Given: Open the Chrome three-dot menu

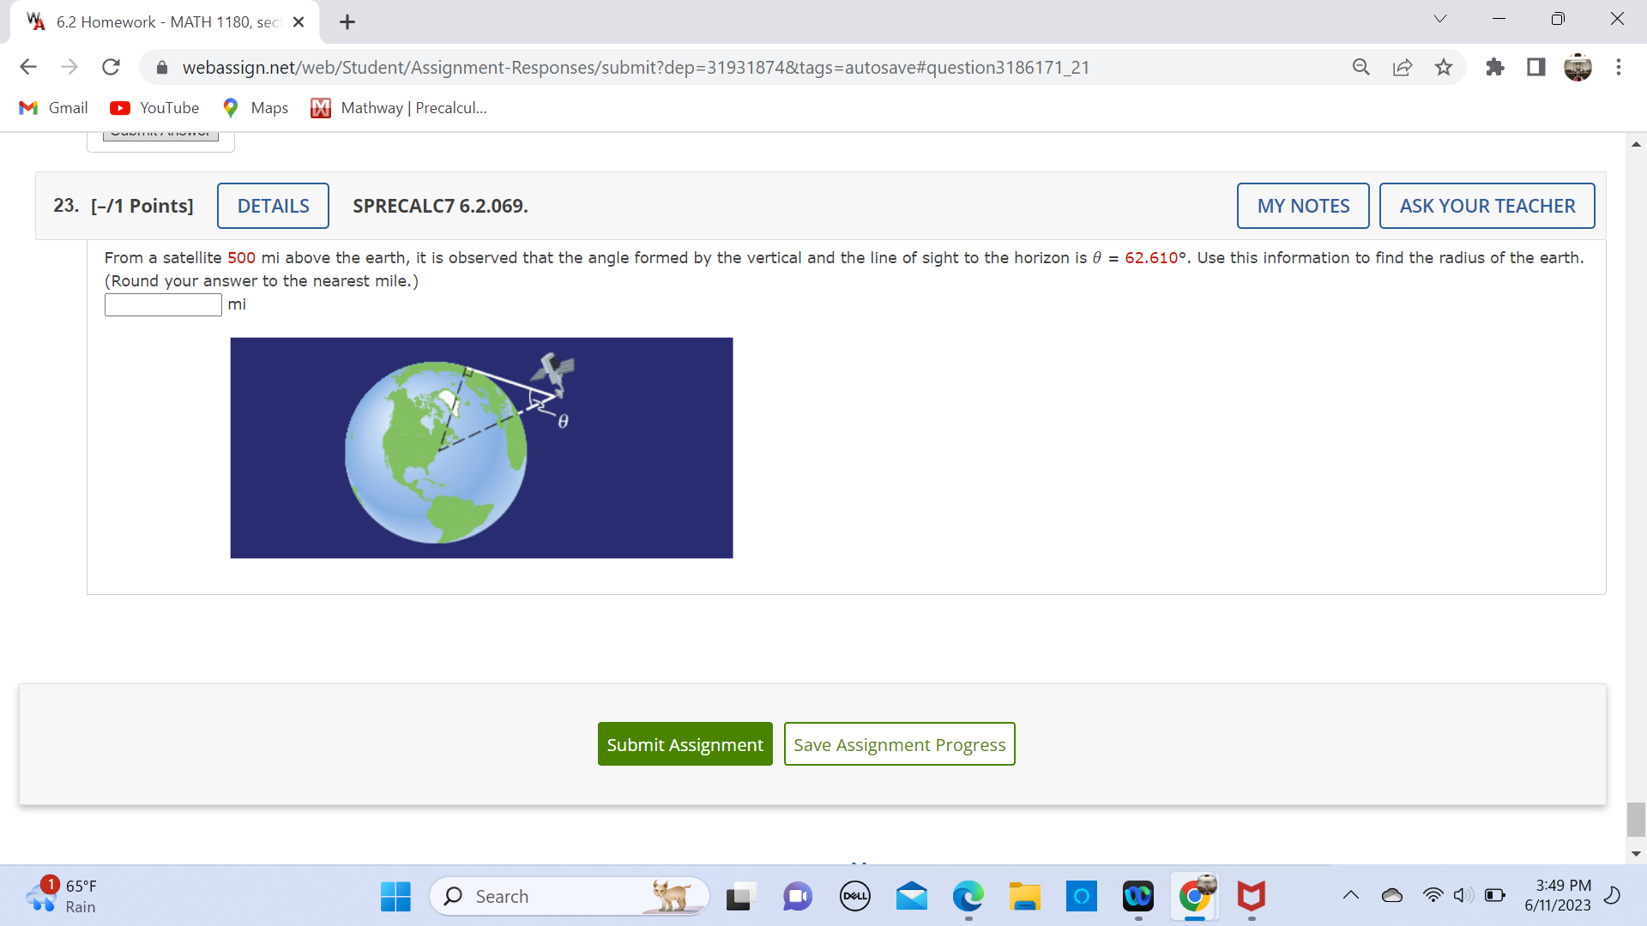Looking at the screenshot, I should (1620, 67).
